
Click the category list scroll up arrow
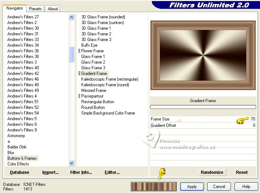pyautogui.click(x=71, y=17)
